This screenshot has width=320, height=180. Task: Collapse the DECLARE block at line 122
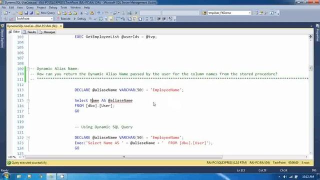coord(28,137)
